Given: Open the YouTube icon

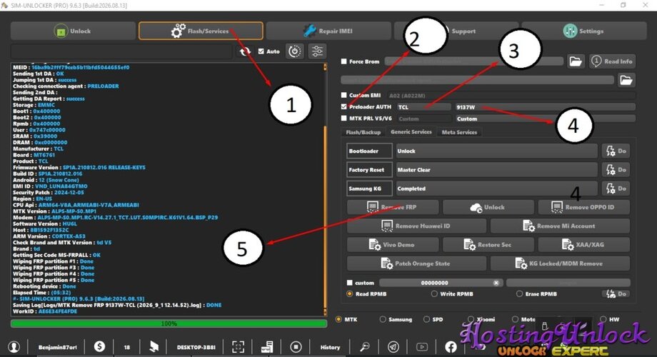Looking at the screenshot, I should pyautogui.click(x=422, y=346).
